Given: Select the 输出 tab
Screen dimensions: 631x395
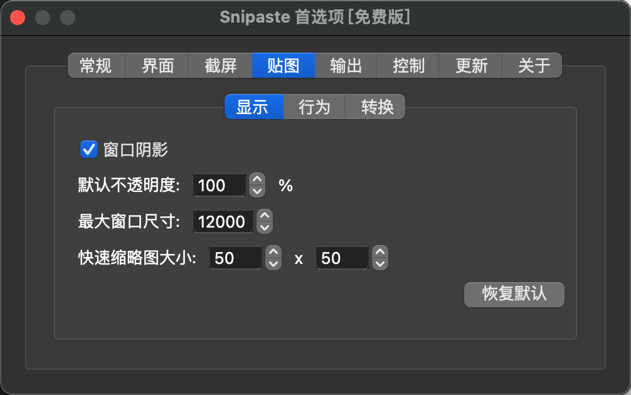Looking at the screenshot, I should (346, 66).
